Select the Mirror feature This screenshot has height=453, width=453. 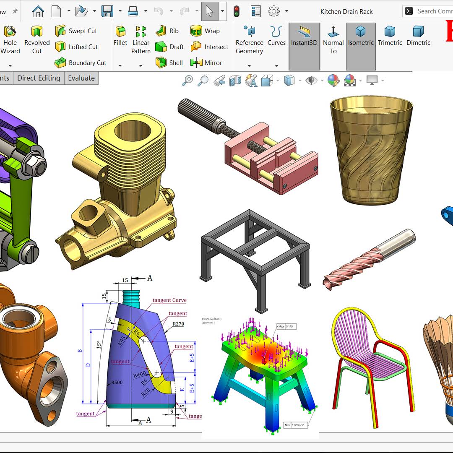pos(206,62)
